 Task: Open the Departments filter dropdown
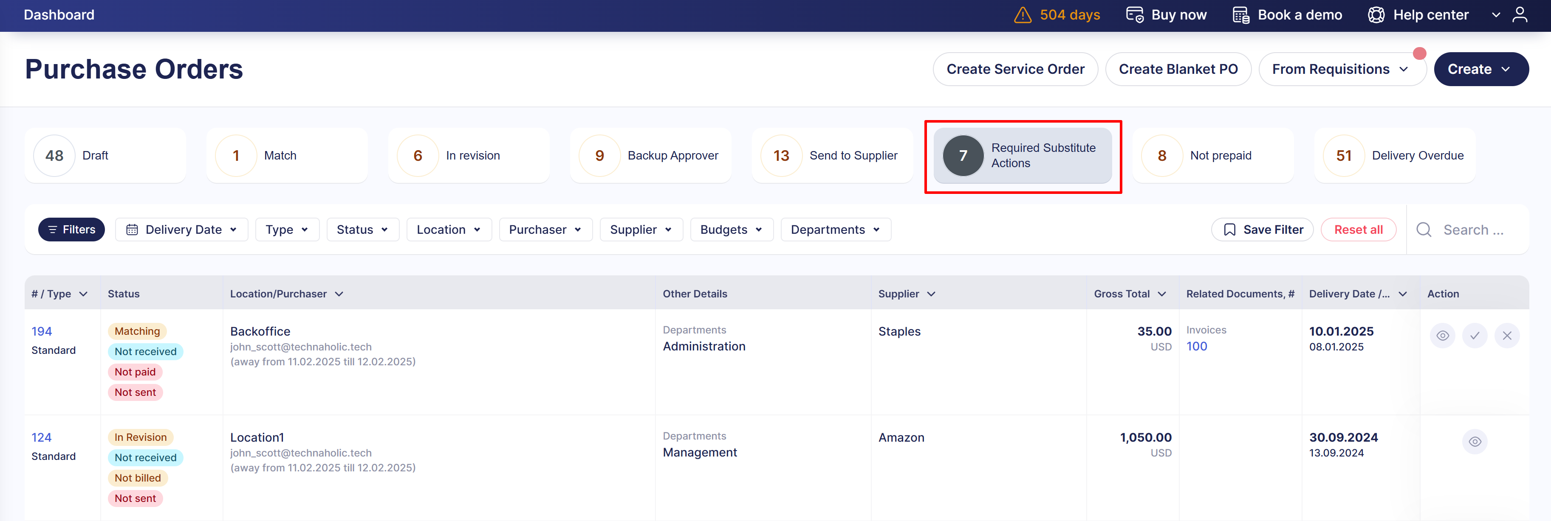(836, 230)
